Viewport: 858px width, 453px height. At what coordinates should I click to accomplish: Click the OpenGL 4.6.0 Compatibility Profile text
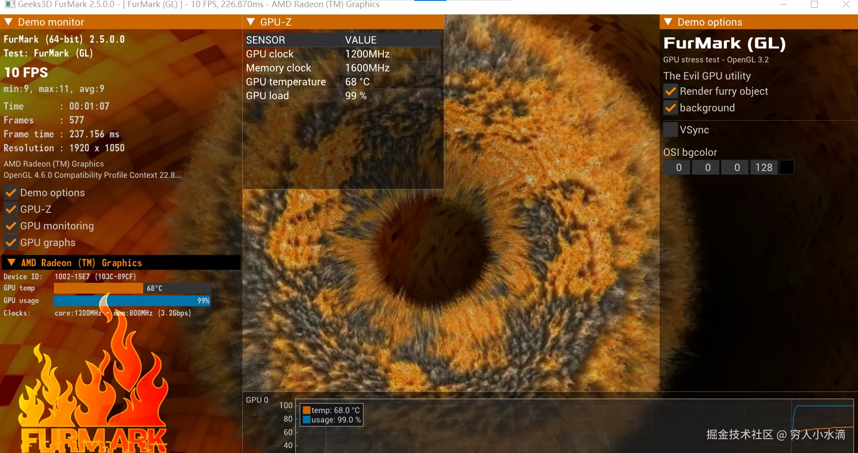click(92, 175)
